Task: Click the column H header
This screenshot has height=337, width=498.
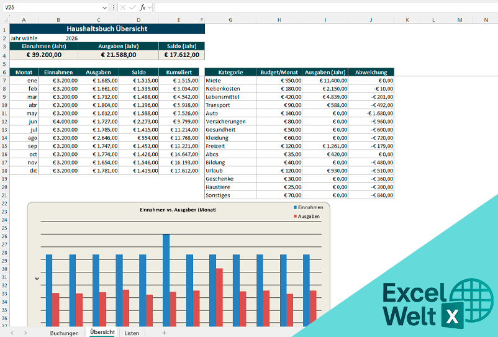Action: (x=279, y=20)
